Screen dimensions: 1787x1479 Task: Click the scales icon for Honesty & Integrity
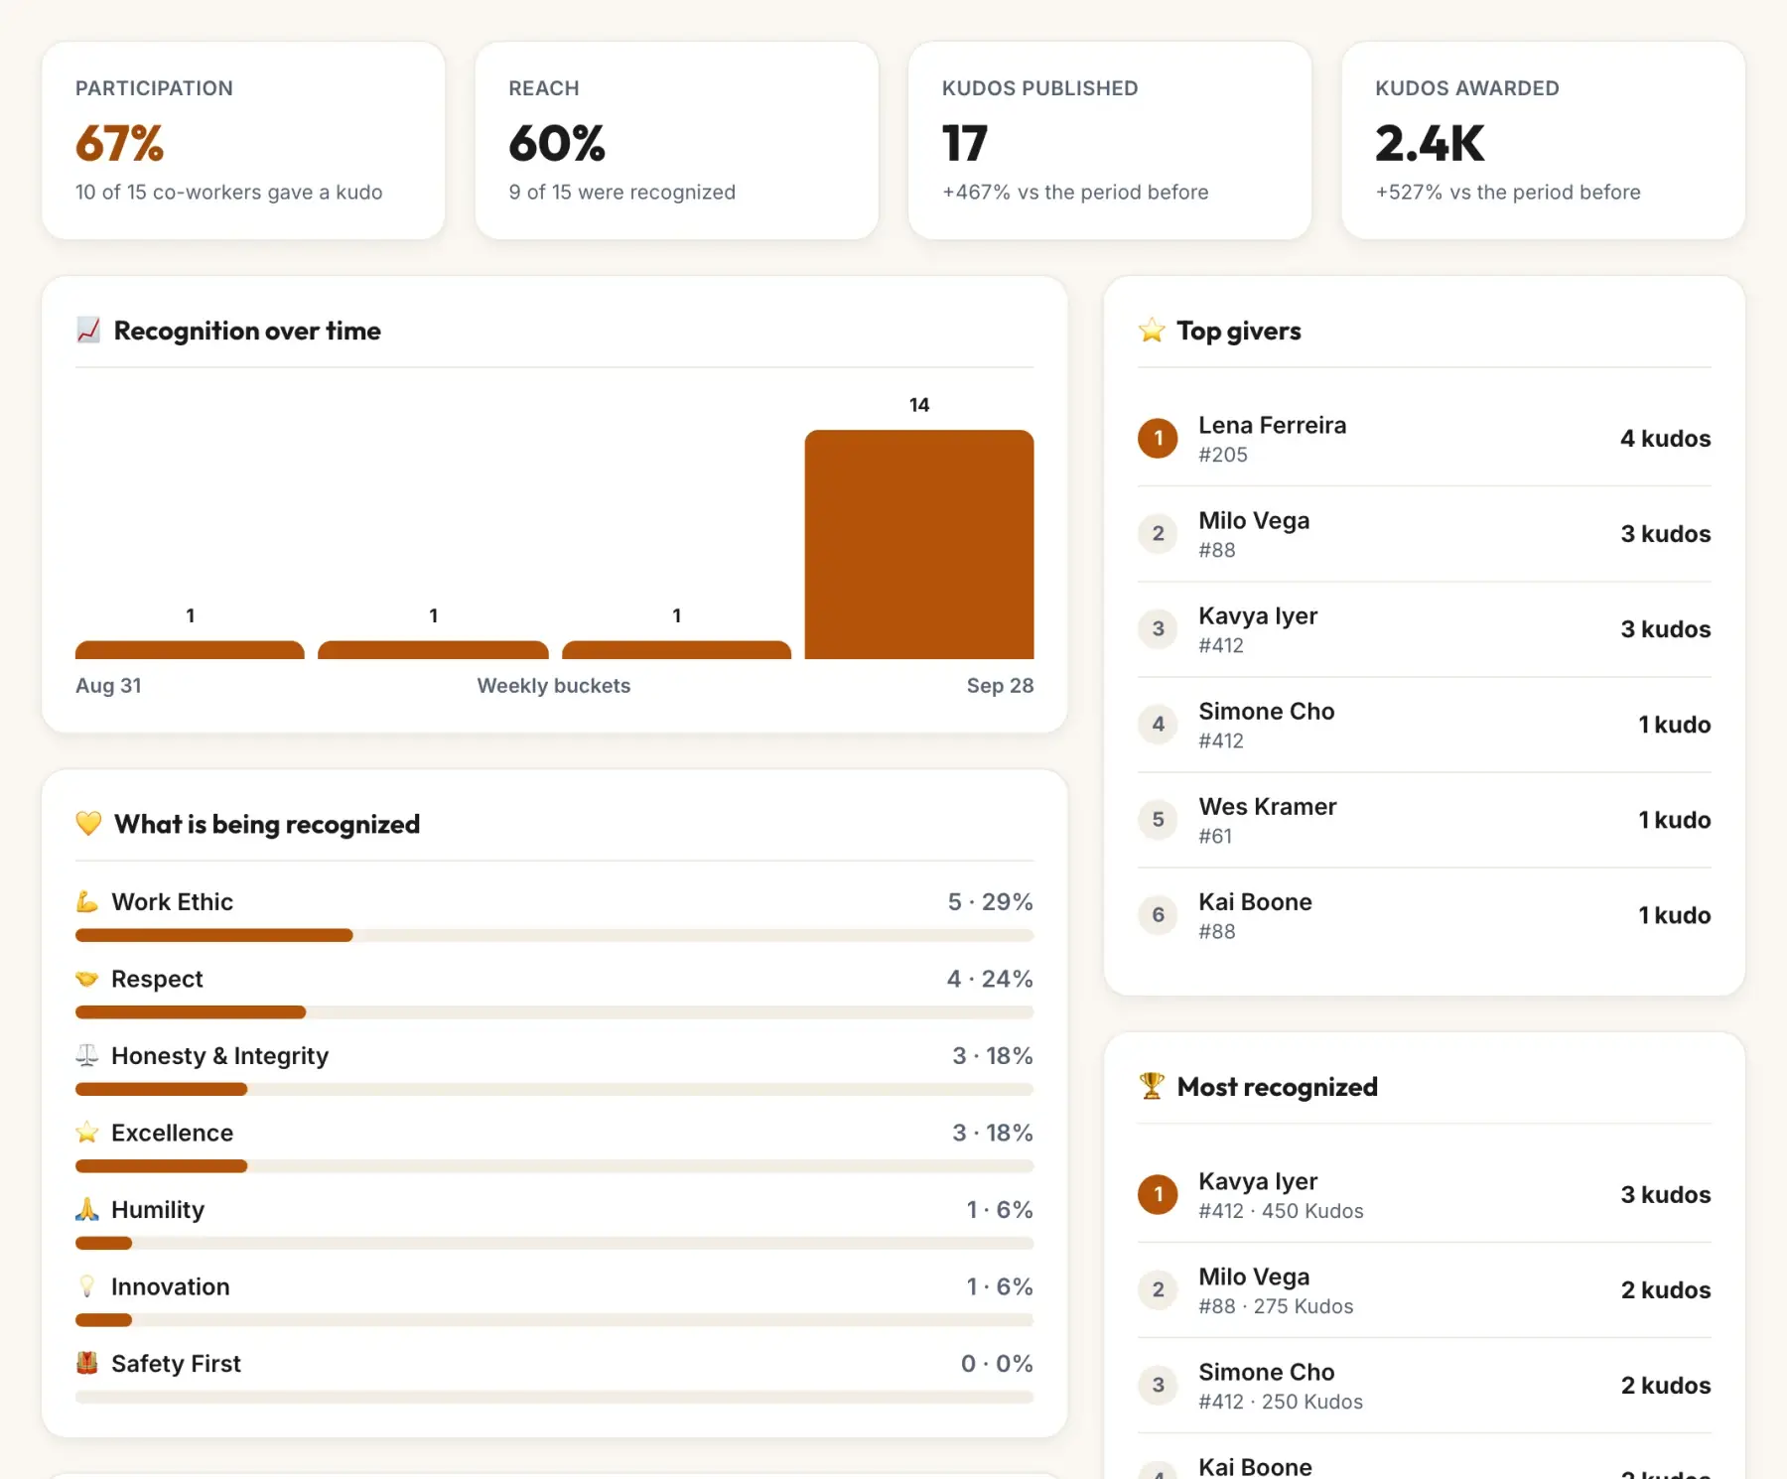87,1055
